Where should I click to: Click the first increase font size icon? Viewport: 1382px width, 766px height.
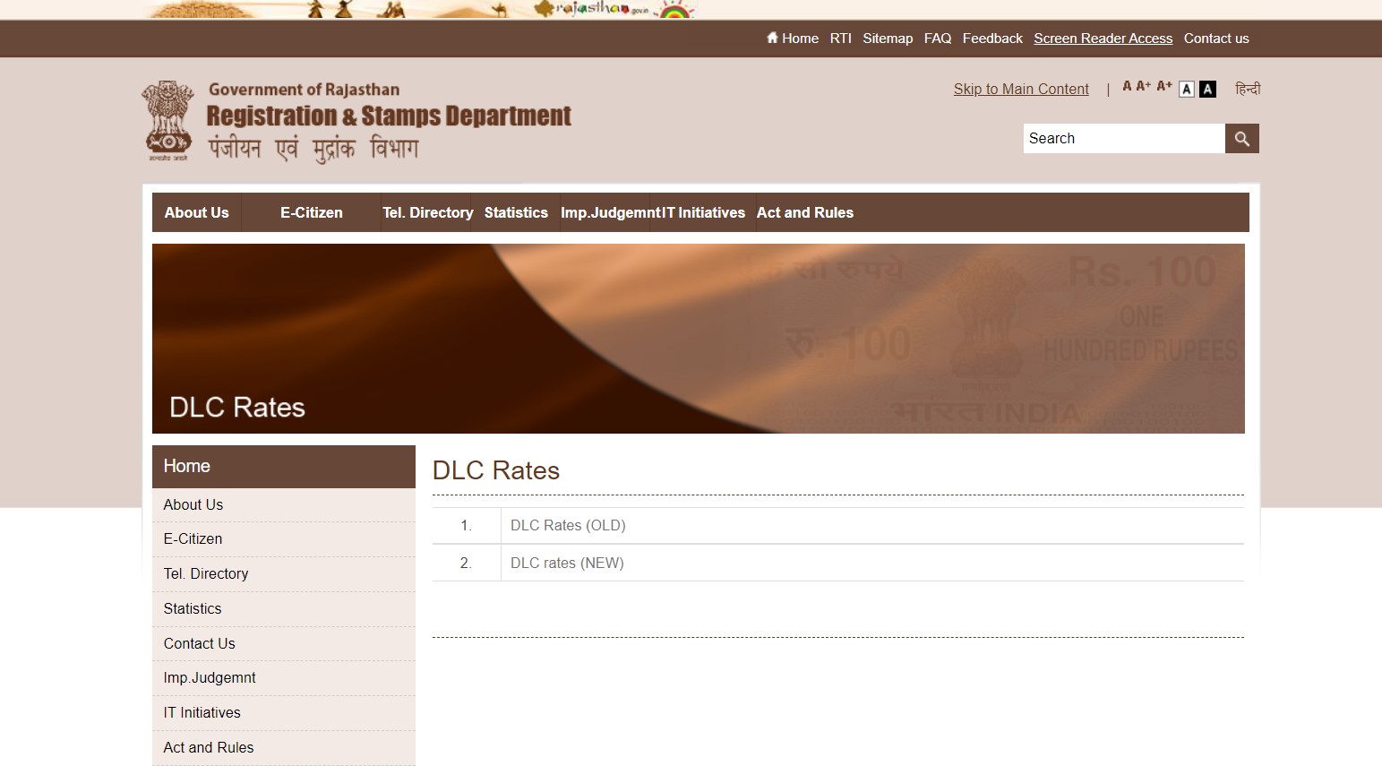point(1143,86)
